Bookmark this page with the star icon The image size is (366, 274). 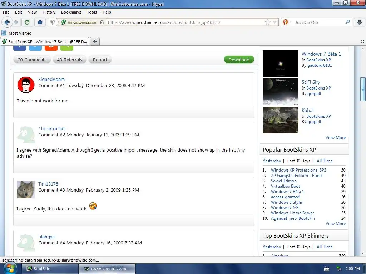(x=267, y=22)
